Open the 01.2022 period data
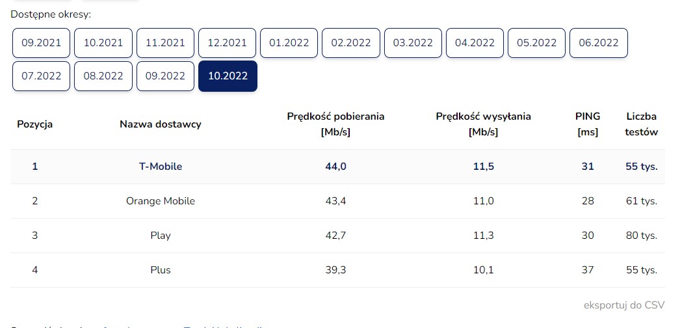Image resolution: width=680 pixels, height=328 pixels. coord(289,43)
